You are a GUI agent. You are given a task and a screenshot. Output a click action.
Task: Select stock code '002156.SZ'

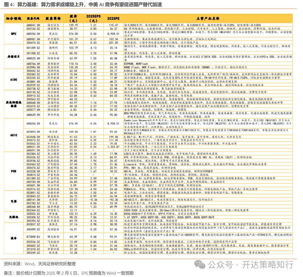[x=33, y=29]
